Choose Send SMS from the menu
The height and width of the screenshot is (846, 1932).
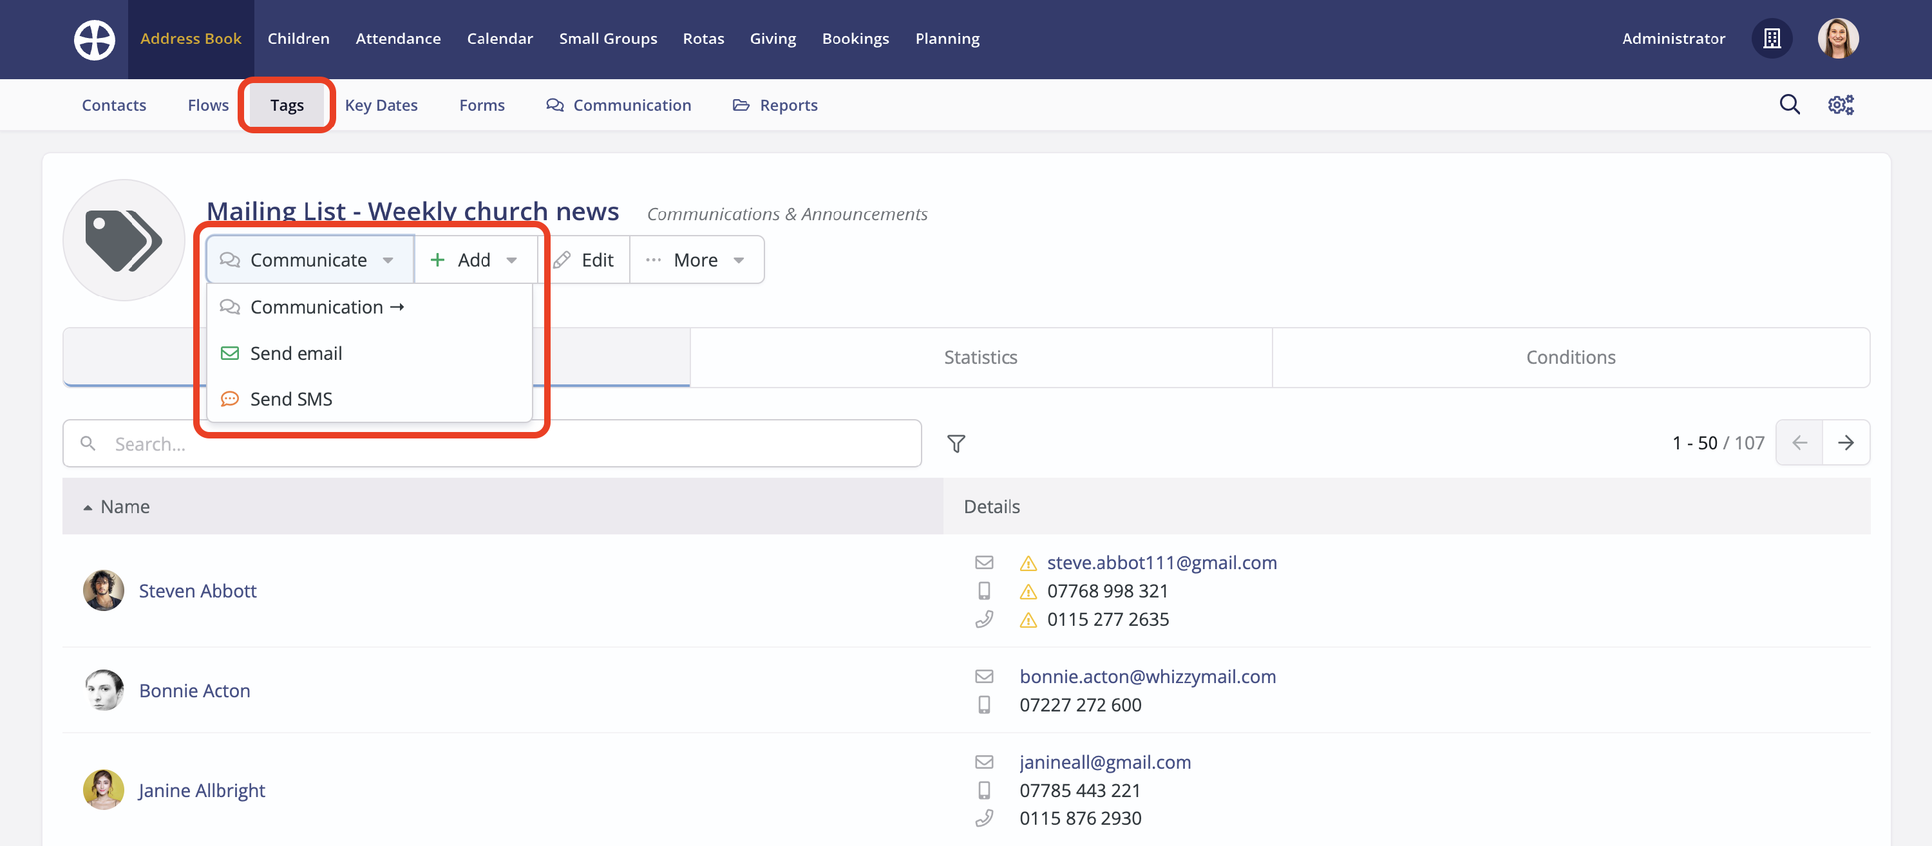[x=369, y=399]
